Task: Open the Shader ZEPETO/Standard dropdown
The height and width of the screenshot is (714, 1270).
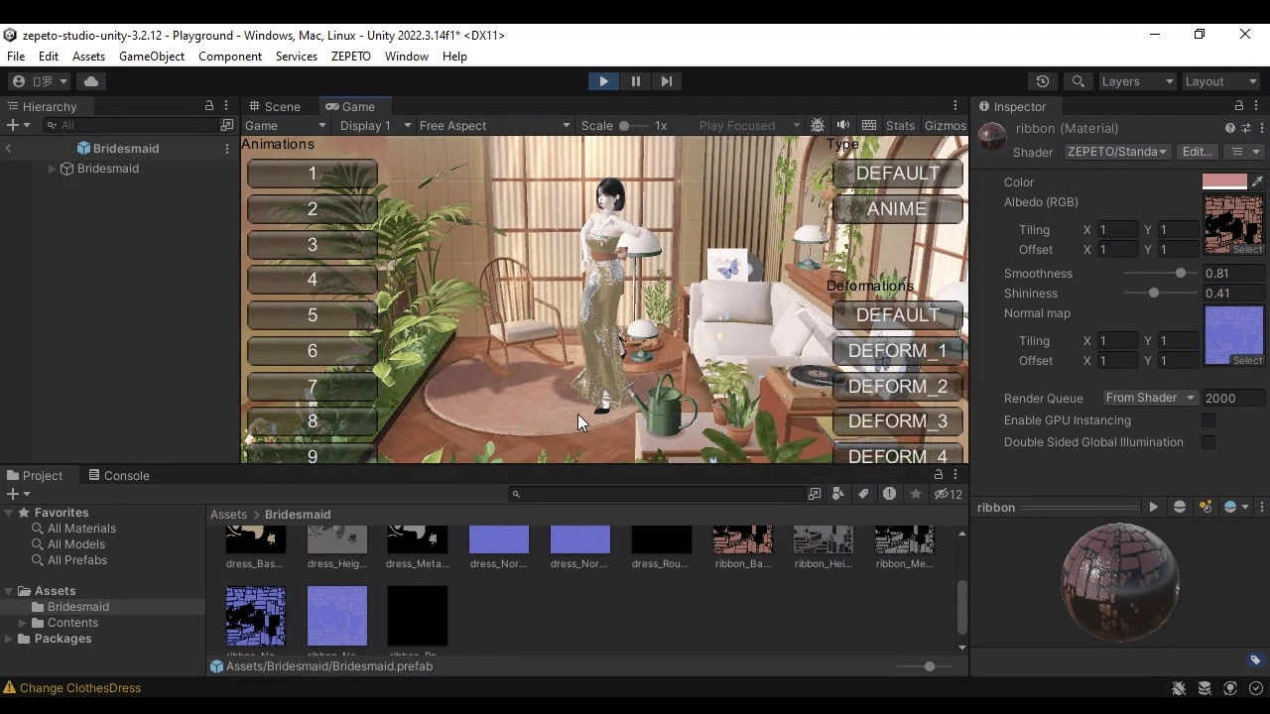Action: click(x=1116, y=152)
